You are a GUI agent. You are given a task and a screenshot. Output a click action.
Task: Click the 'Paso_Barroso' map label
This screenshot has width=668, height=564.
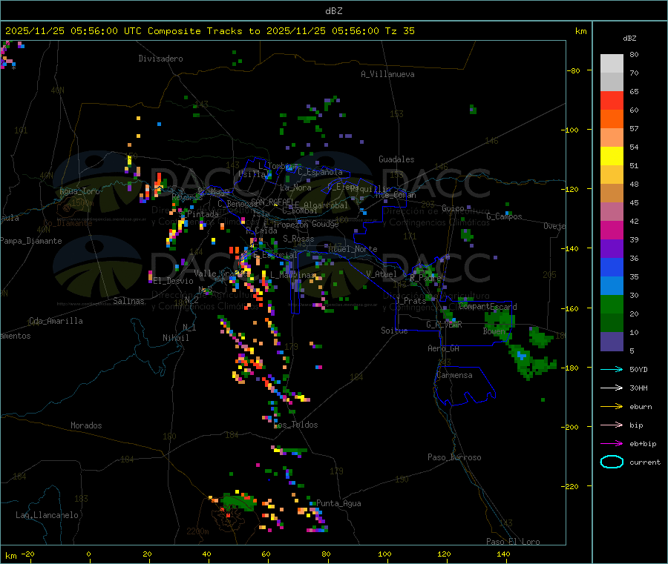(x=454, y=457)
